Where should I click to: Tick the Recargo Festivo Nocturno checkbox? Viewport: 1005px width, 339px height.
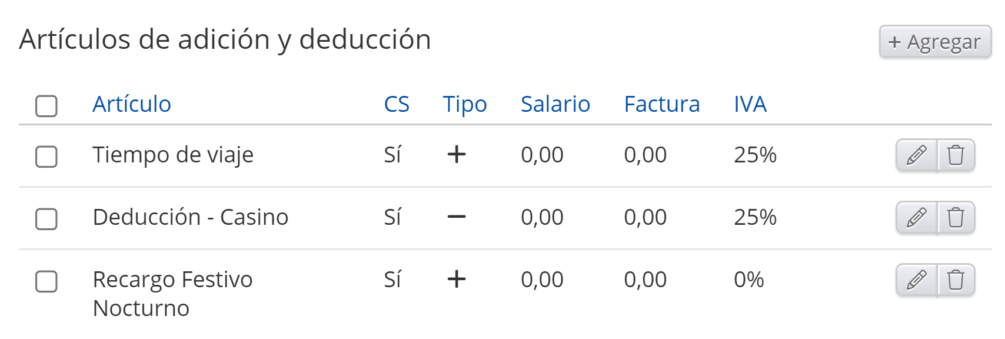[46, 281]
